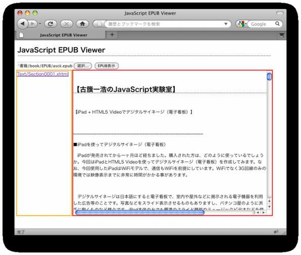Screen dimensions: 301x255
Task: Click the scroll left arrow in content frame
Action: pos(258,213)
